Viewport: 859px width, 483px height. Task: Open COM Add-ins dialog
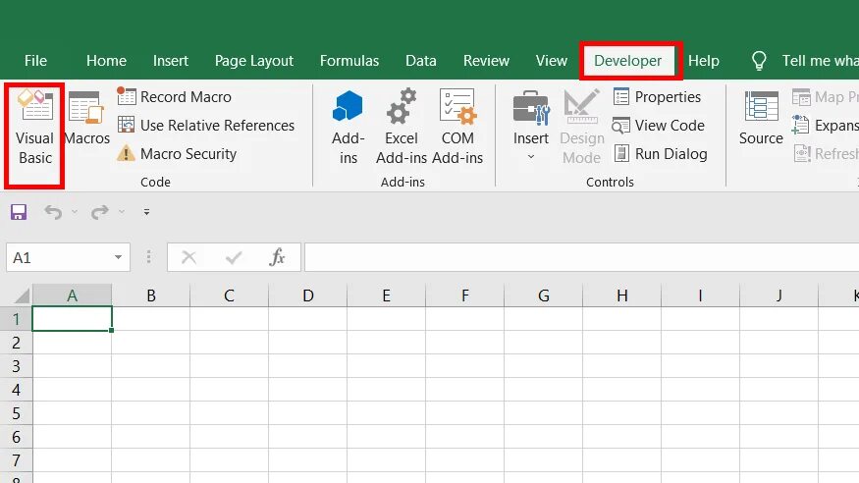click(457, 128)
